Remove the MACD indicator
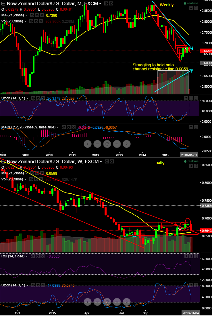 point(74,127)
